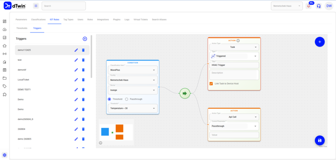Image resolution: width=336 pixels, height=160 pixels.
Task: Edit the demo112425 trigger
Action: (76, 50)
